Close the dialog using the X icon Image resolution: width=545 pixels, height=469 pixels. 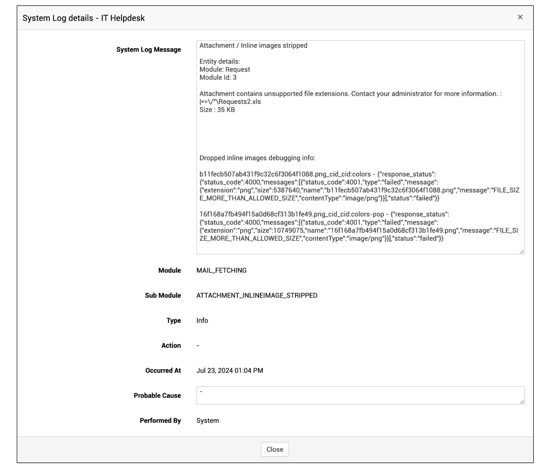click(520, 17)
